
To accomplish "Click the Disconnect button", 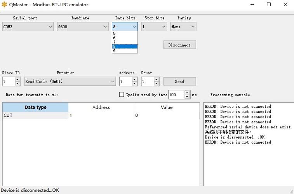I will tap(180, 45).
